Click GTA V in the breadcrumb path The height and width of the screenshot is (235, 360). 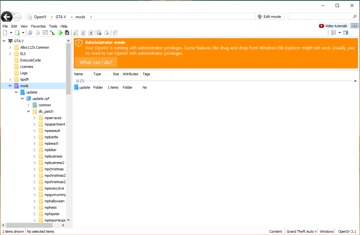(x=61, y=17)
